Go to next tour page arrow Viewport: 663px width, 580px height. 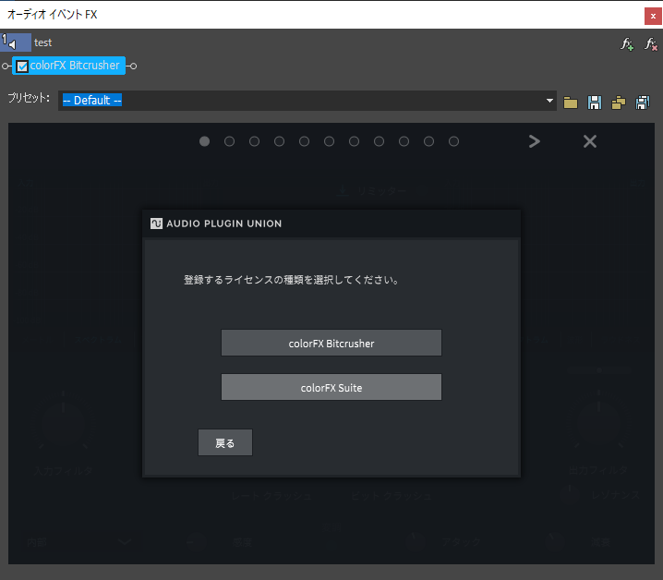[535, 141]
